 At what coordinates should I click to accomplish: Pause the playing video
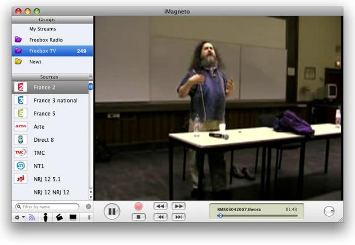tap(112, 211)
